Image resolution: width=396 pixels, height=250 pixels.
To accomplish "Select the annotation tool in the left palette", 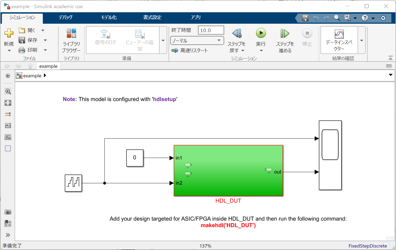I will coord(8,126).
